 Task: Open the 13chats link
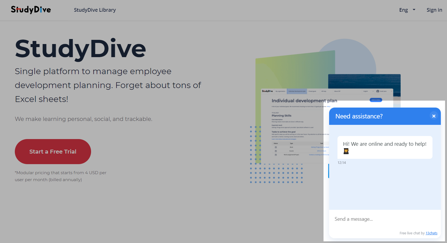pyautogui.click(x=431, y=233)
